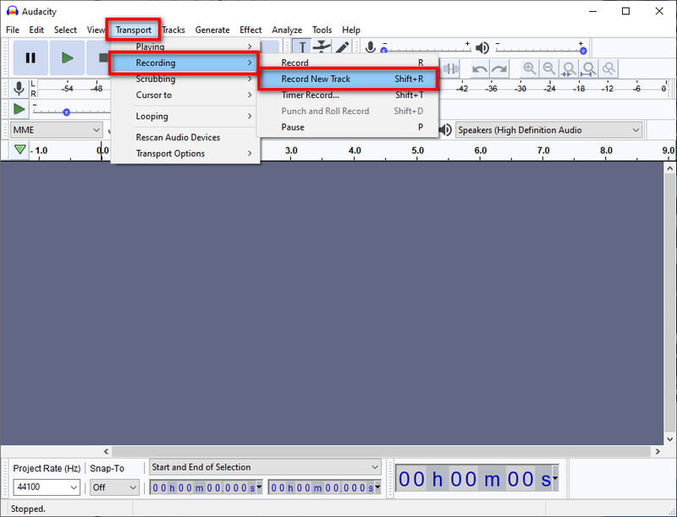Click Fit Project to Width icon

pyautogui.click(x=588, y=69)
